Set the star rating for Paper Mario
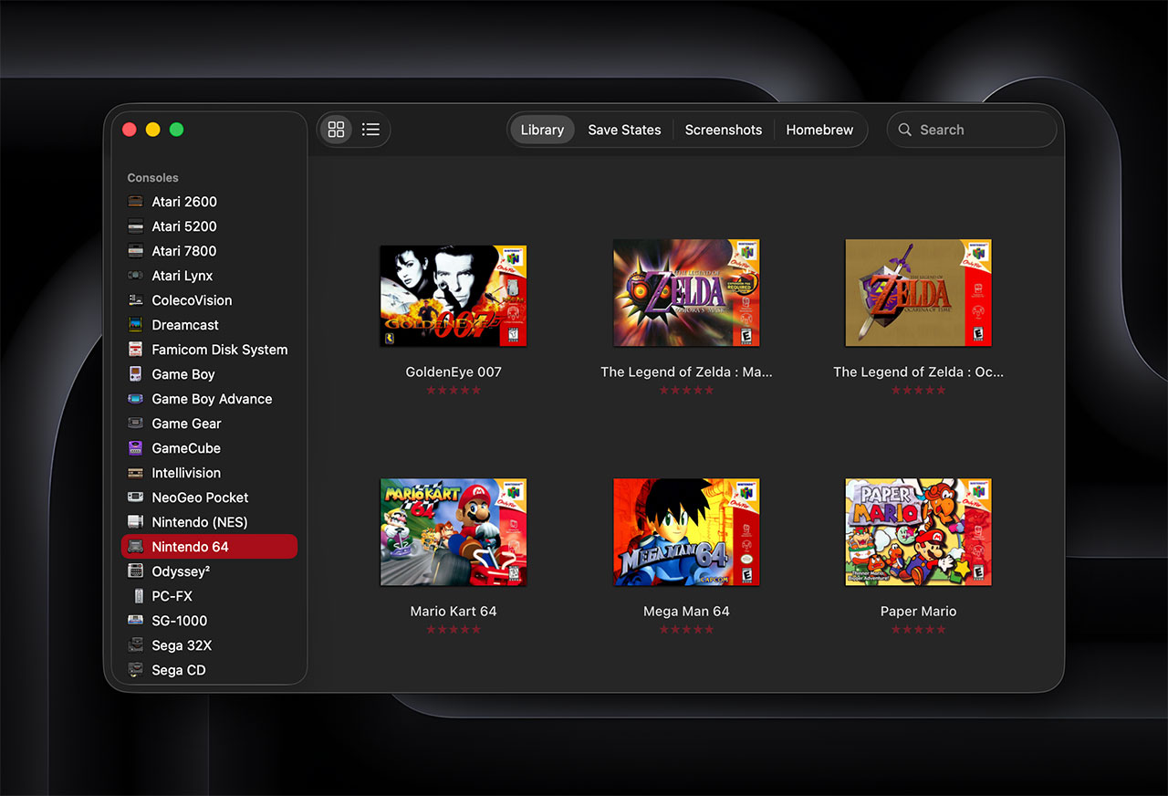Viewport: 1168px width, 796px height. point(918,630)
